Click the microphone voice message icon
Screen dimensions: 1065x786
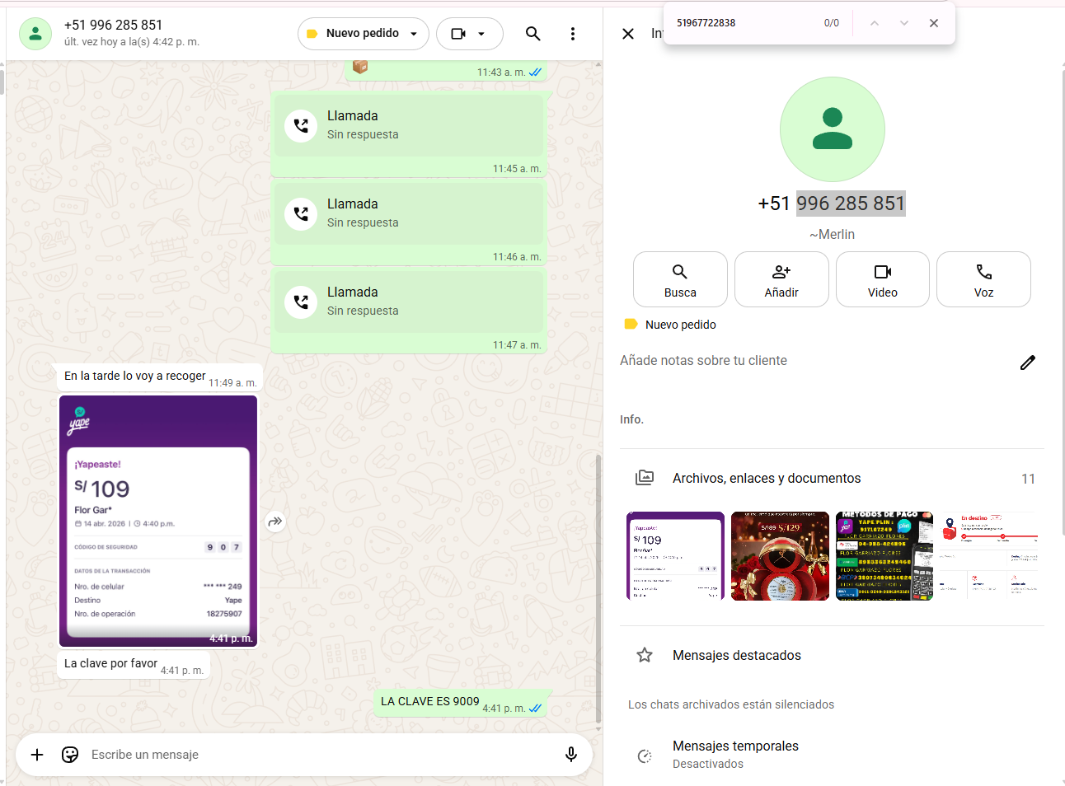pyautogui.click(x=570, y=755)
